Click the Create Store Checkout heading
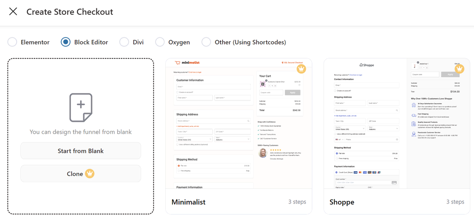This screenshot has width=474, height=218. click(69, 12)
